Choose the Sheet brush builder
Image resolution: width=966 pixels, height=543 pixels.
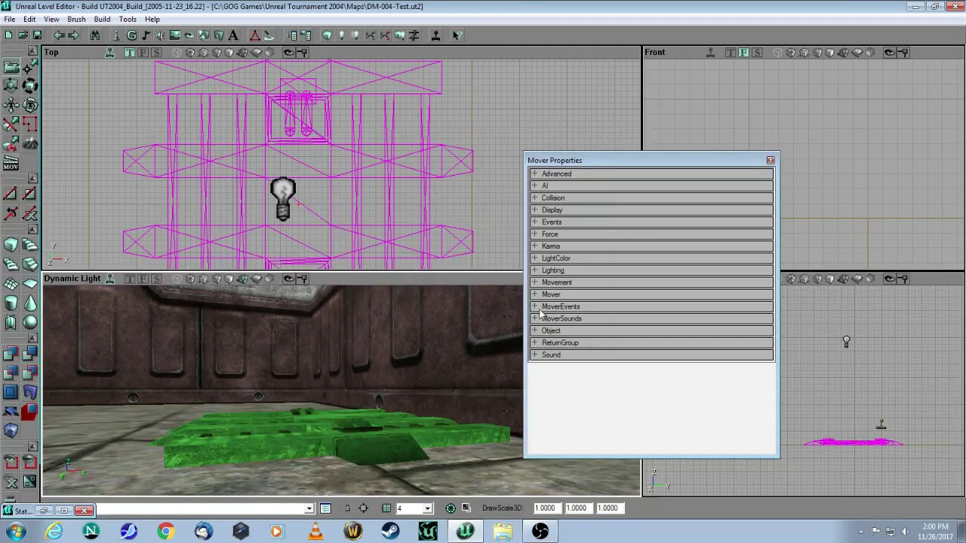(x=30, y=284)
